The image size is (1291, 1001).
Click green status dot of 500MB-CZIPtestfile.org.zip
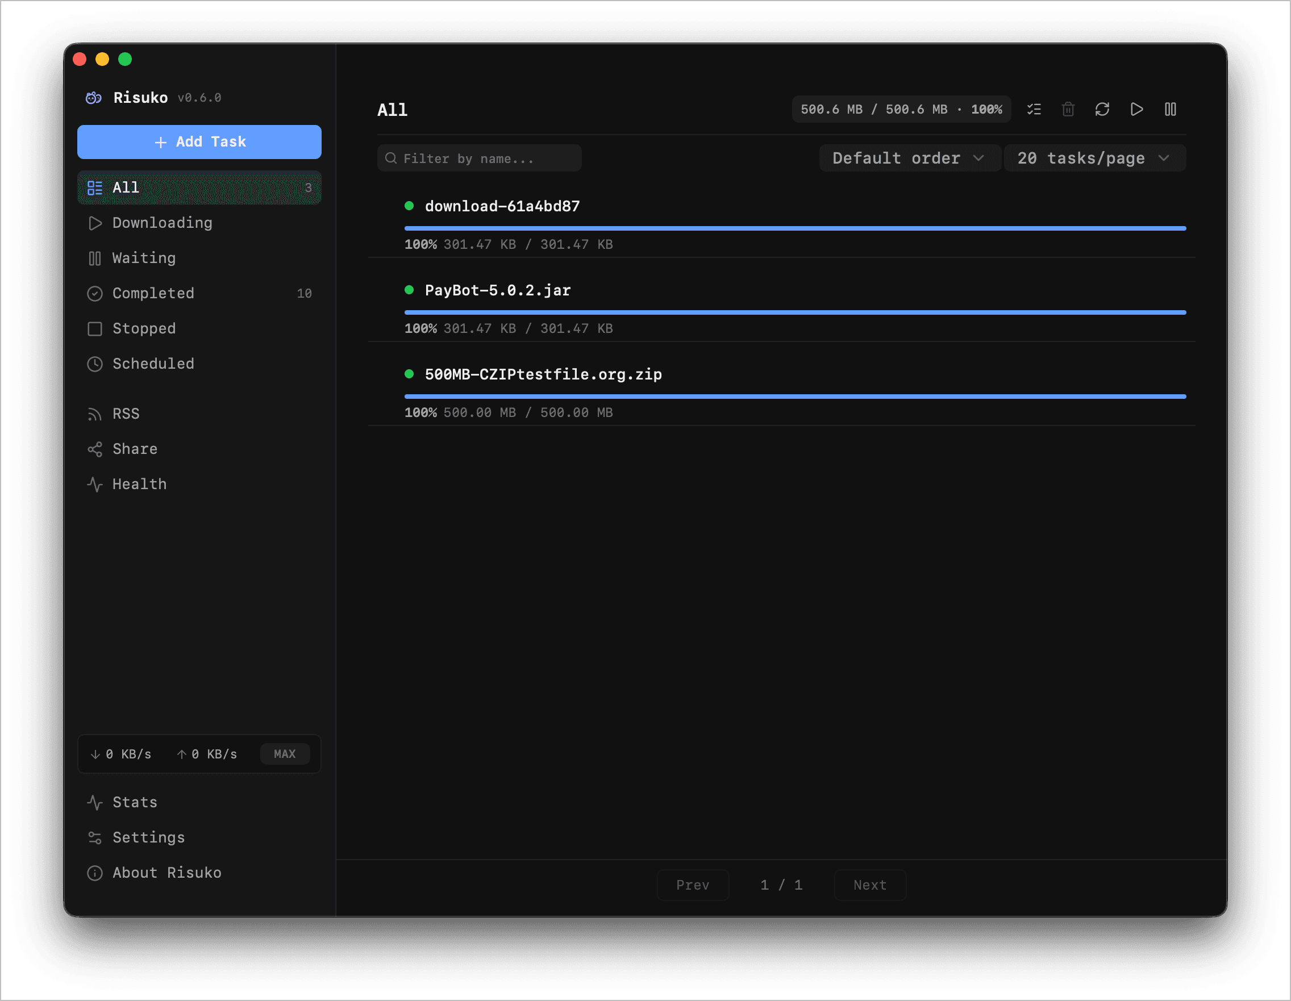click(x=409, y=373)
